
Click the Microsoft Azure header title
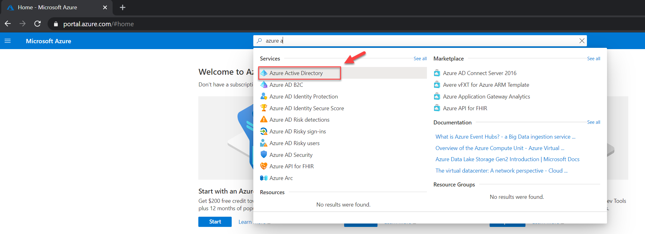pos(48,41)
